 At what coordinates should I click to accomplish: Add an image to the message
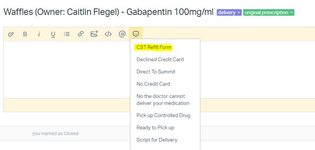tap(94, 34)
